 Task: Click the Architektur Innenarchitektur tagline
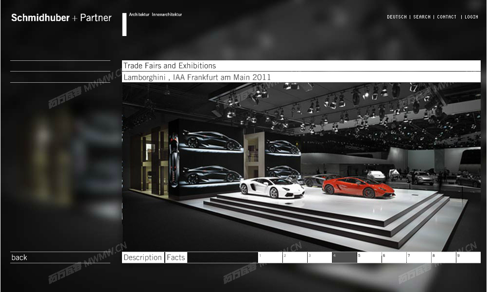pos(156,15)
